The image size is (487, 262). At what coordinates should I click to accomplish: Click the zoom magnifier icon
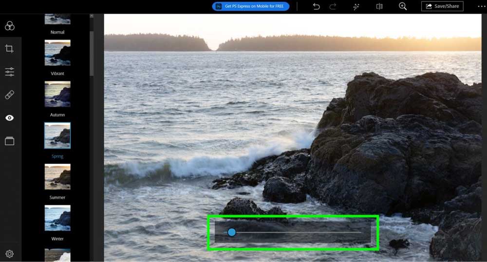[x=403, y=6]
